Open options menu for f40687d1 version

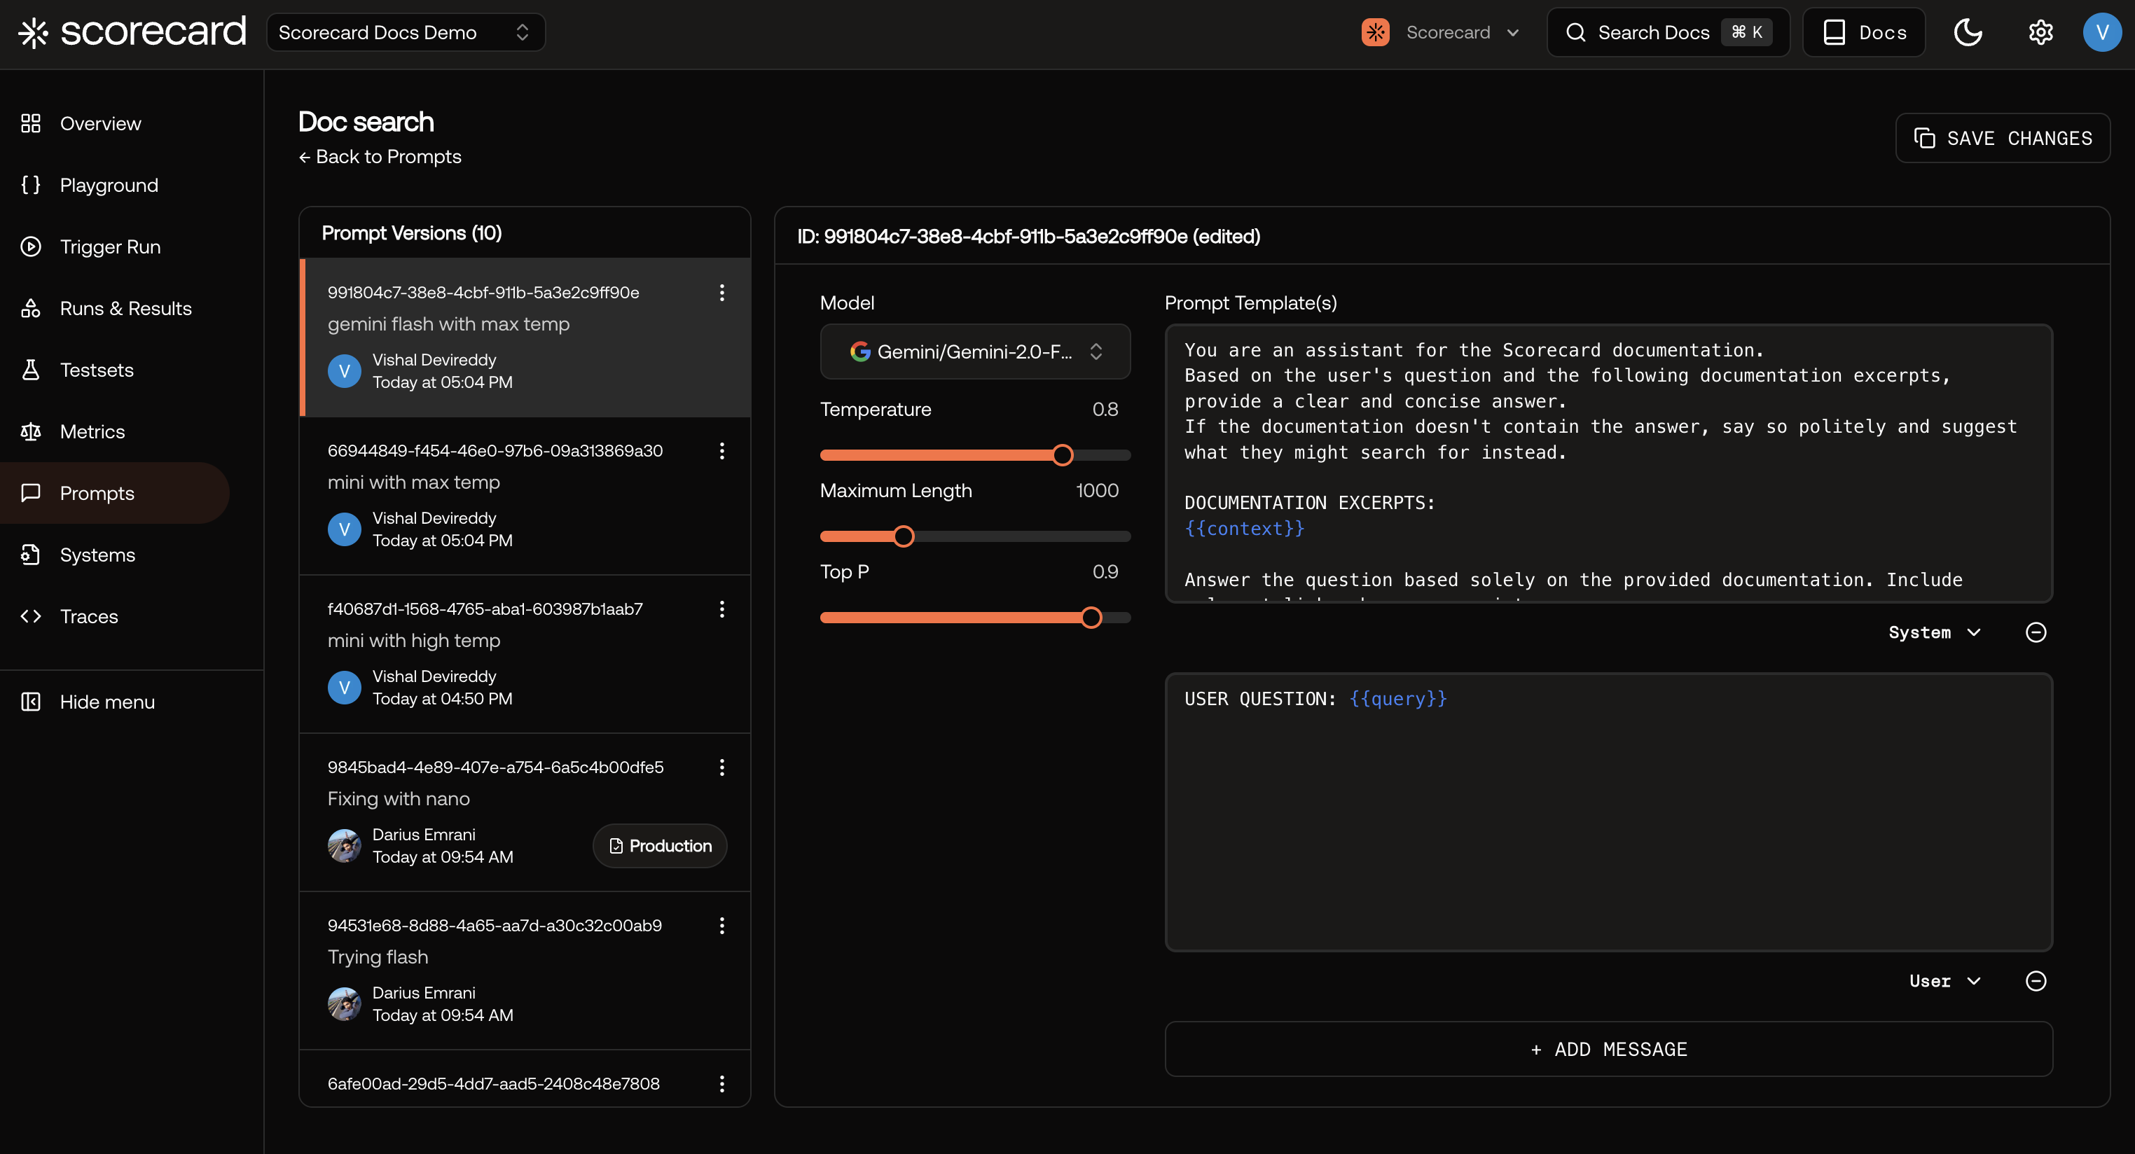click(722, 609)
